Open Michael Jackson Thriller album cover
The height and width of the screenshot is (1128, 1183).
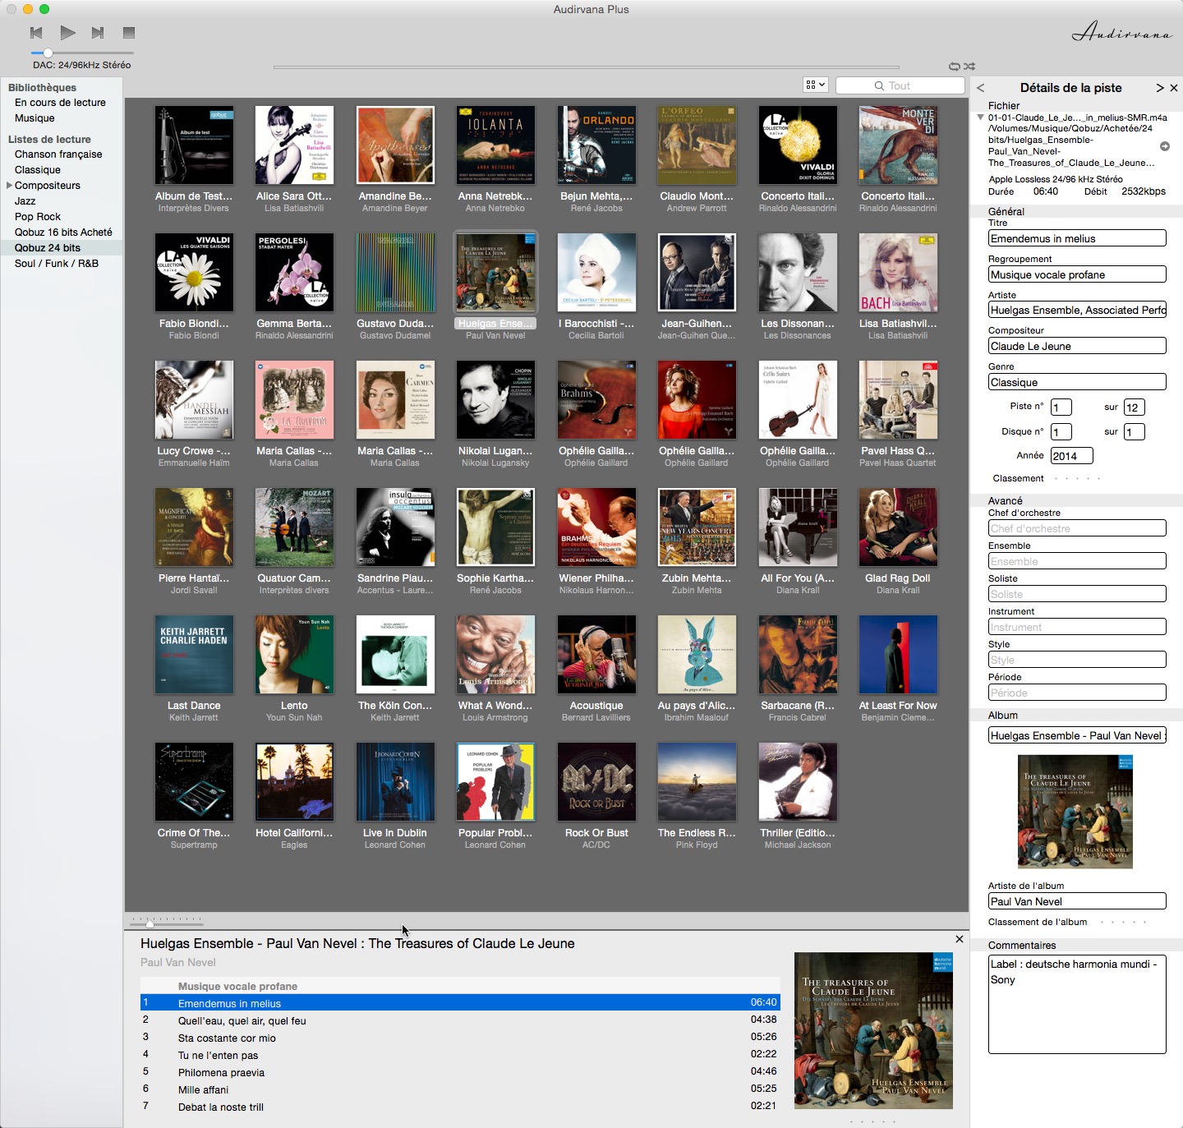[x=798, y=781]
